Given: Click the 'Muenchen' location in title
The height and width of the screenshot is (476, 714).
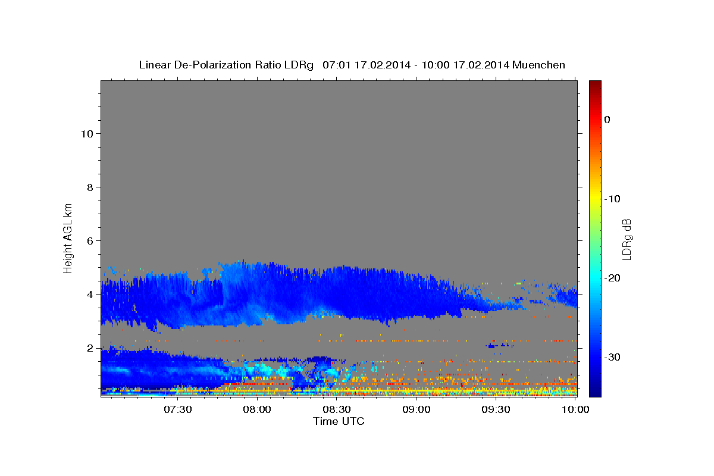Looking at the screenshot, I should tap(540, 65).
